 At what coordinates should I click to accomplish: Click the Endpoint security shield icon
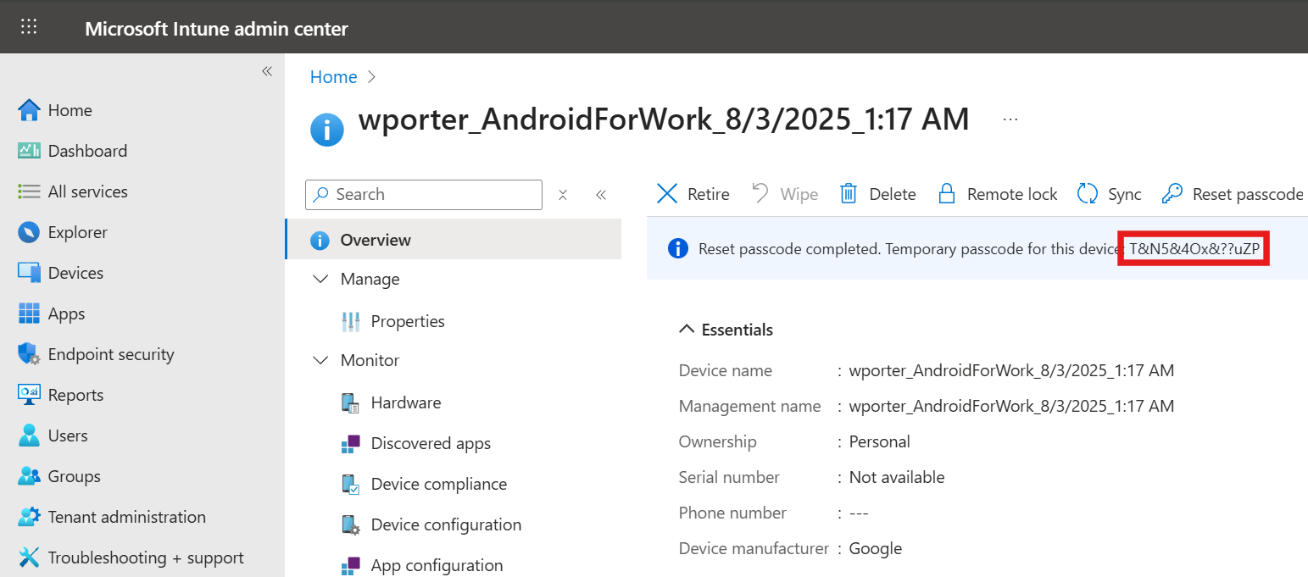[29, 354]
